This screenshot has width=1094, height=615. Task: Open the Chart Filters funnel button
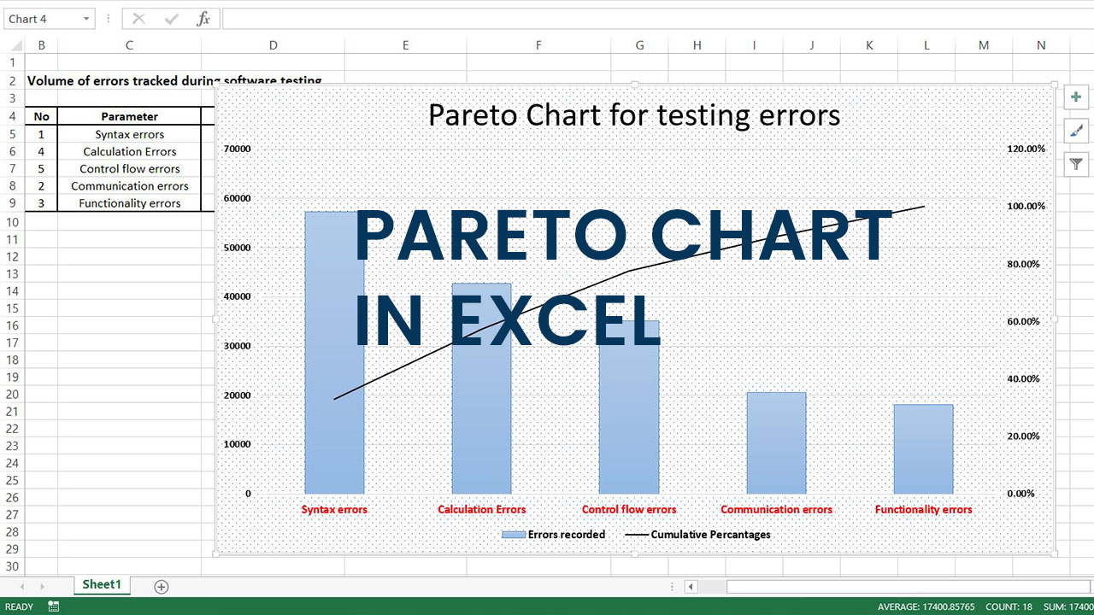(1076, 164)
